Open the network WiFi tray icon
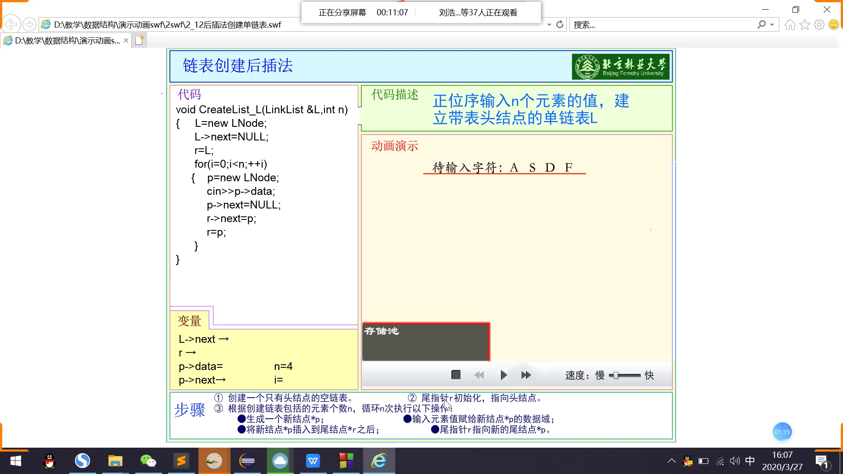843x474 pixels. tap(720, 461)
